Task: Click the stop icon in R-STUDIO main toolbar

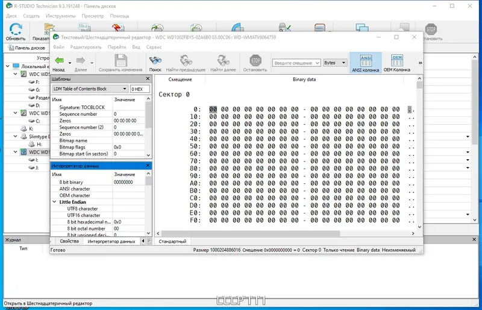Action: tap(431, 29)
